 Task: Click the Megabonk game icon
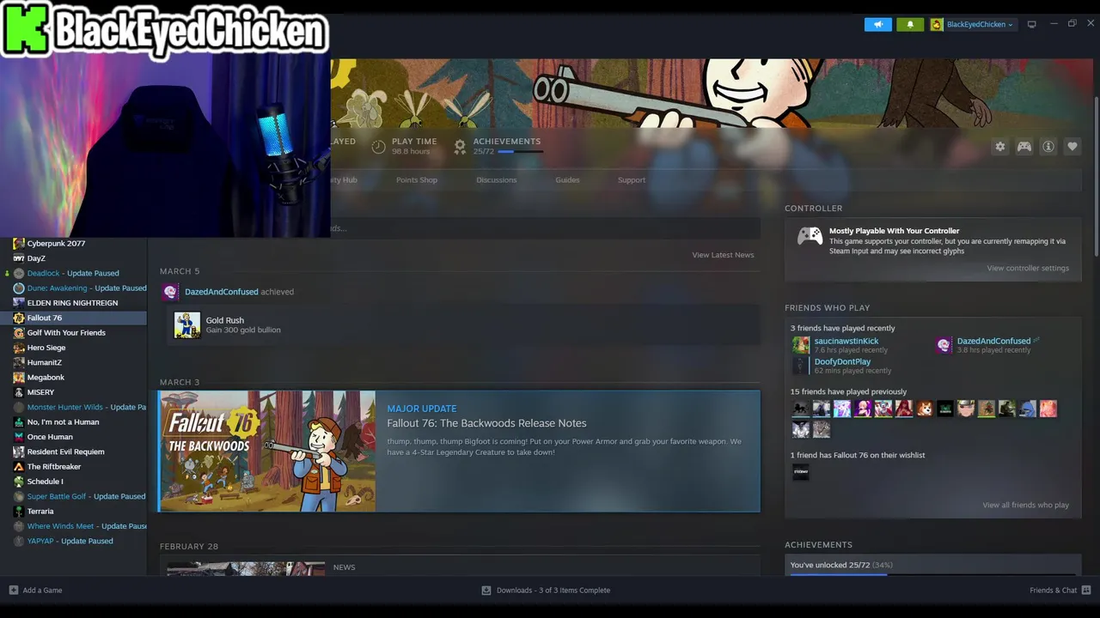tap(19, 378)
